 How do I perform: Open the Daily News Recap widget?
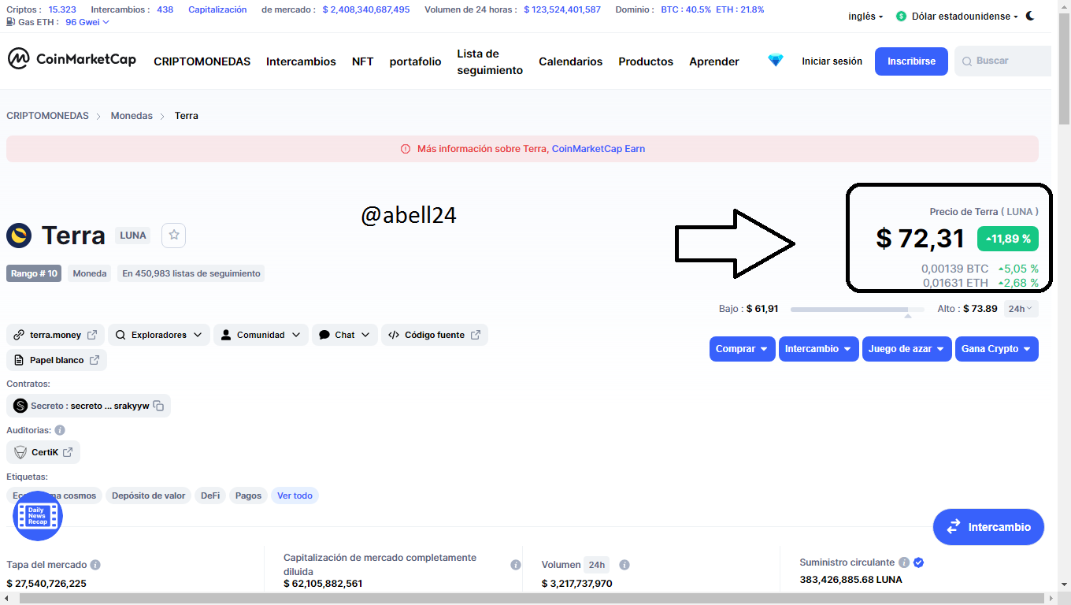pos(37,516)
